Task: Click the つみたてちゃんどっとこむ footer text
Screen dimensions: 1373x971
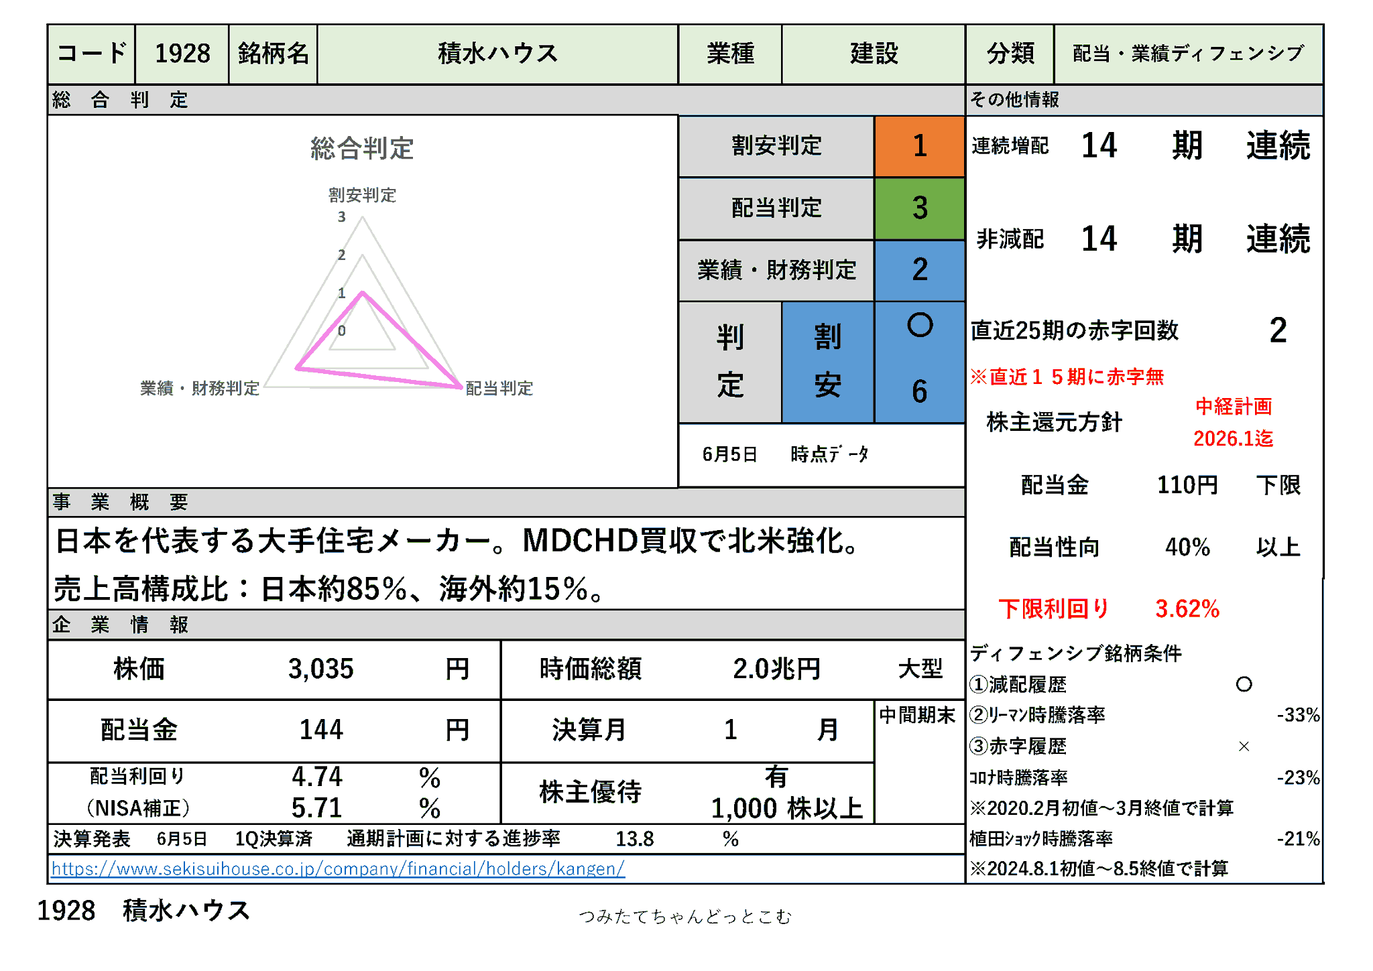Action: (685, 916)
